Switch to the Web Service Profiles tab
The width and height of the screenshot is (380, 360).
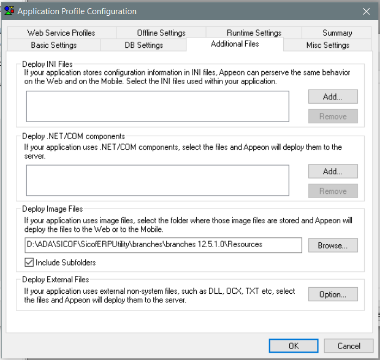pos(61,33)
